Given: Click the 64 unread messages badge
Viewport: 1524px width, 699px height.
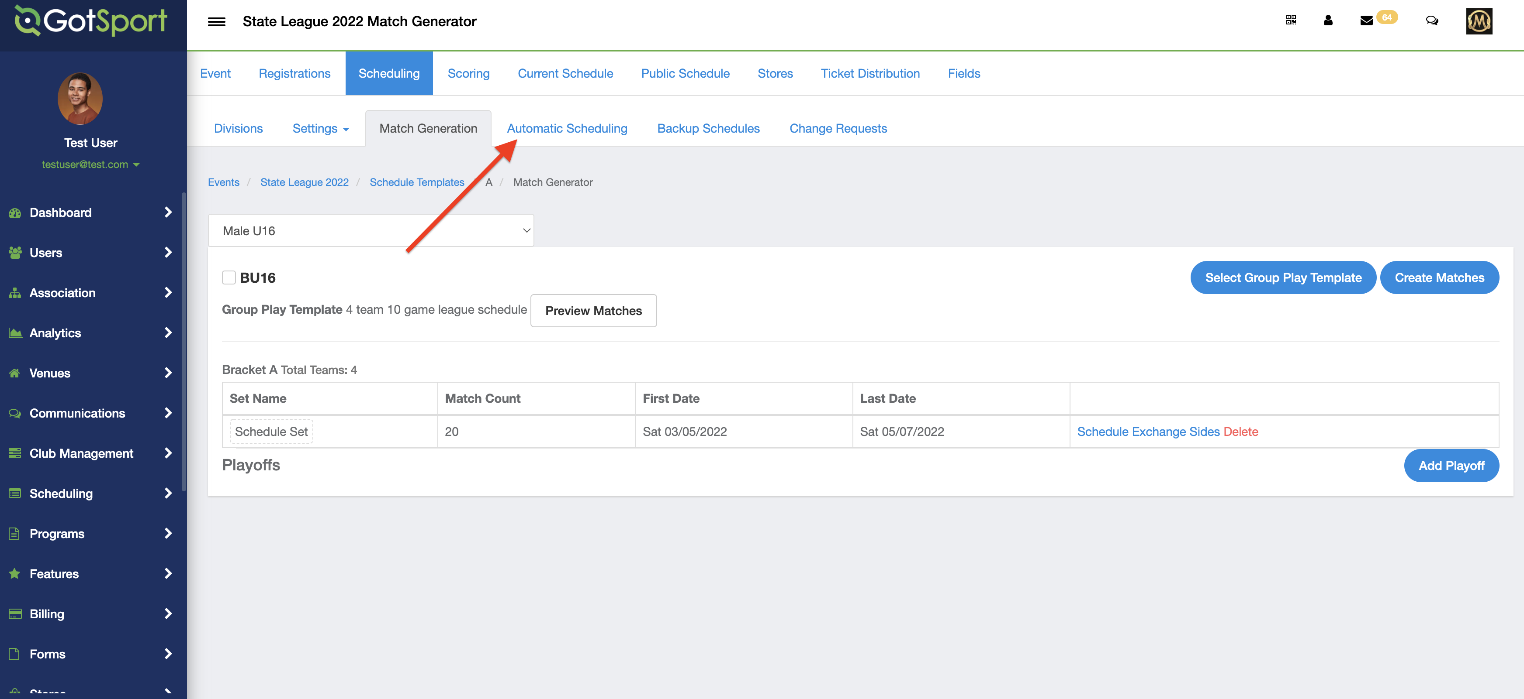Looking at the screenshot, I should click(1387, 17).
